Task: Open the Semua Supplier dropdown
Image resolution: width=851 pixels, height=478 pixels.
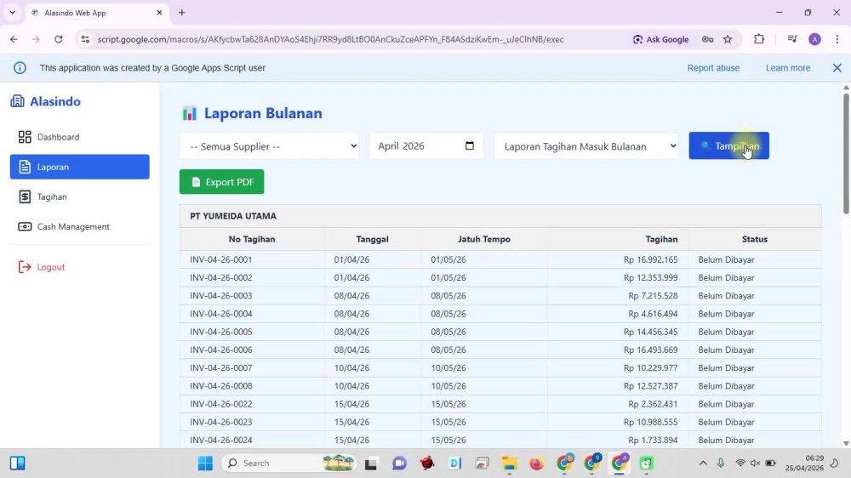Action: pyautogui.click(x=270, y=146)
